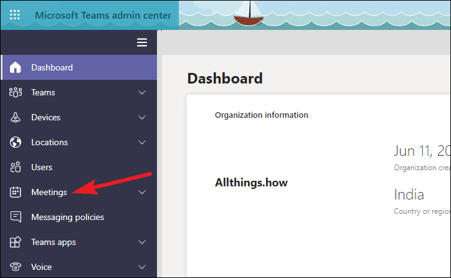This screenshot has width=451, height=278.
Task: Click the Users icon in sidebar
Action: 15,167
